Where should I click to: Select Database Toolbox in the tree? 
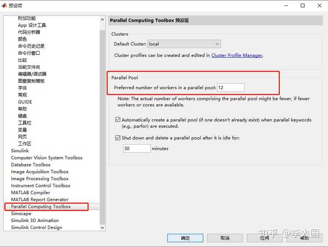tap(31, 165)
